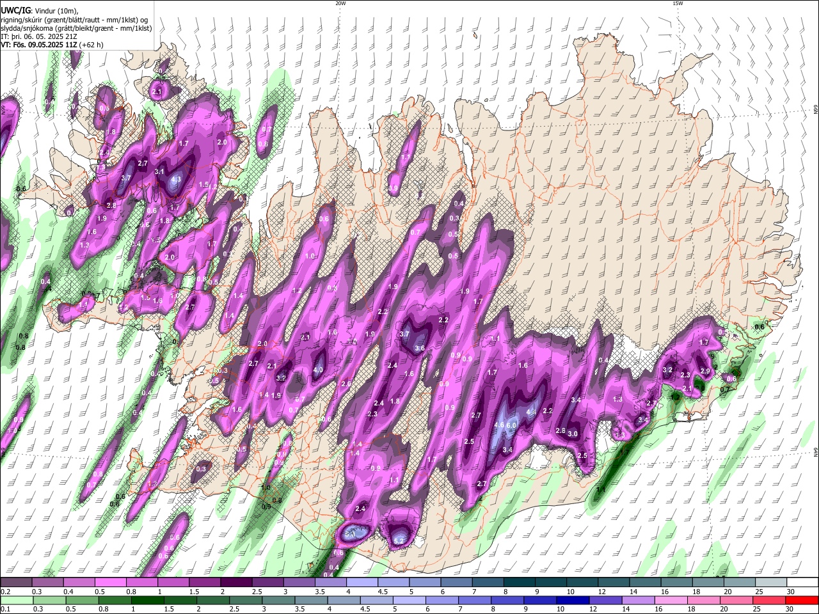The image size is (819, 614).
Task: Click the 6.0 precipitation value on the map
Action: pyautogui.click(x=511, y=425)
